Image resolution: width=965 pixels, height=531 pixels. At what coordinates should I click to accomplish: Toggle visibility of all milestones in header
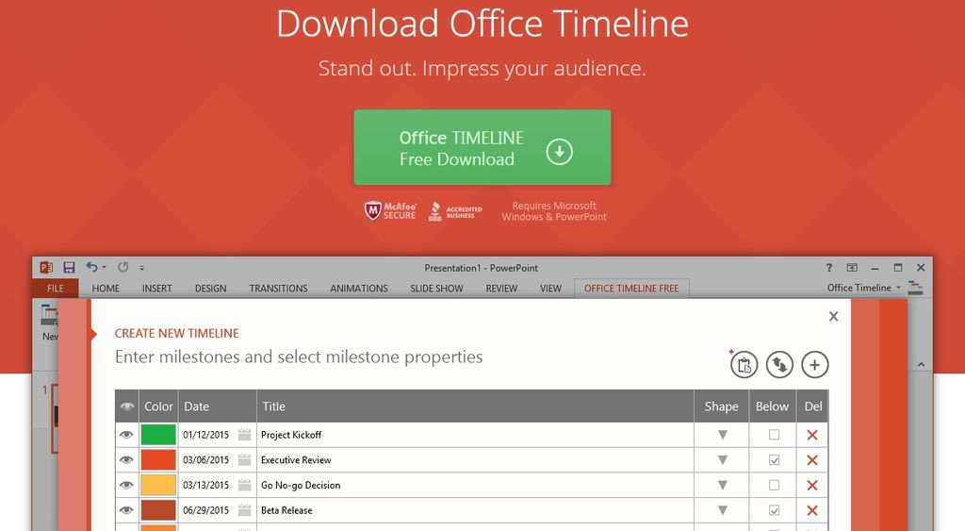(127, 407)
